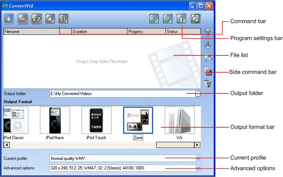Click the Filename column header
This screenshot has height=177, width=283.
[37, 31]
